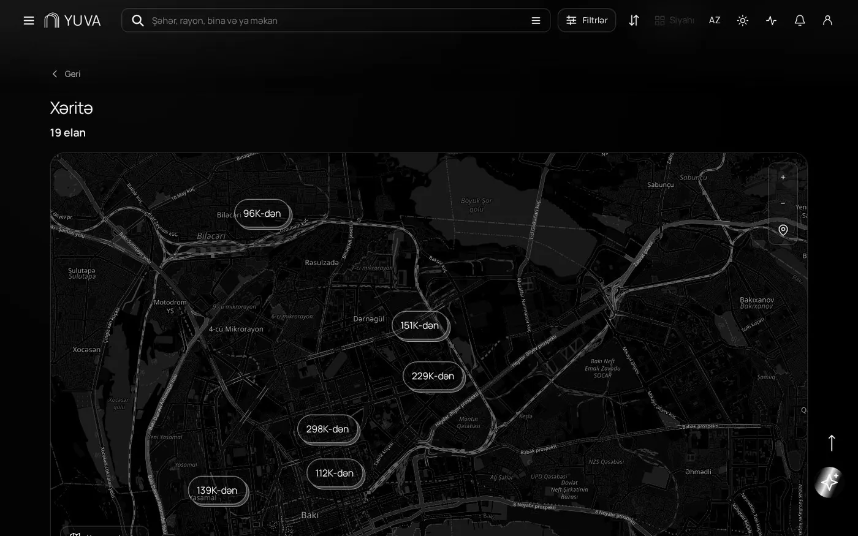This screenshot has width=858, height=536.
Task: Select the 112K-dən price marker
Action: pyautogui.click(x=335, y=474)
